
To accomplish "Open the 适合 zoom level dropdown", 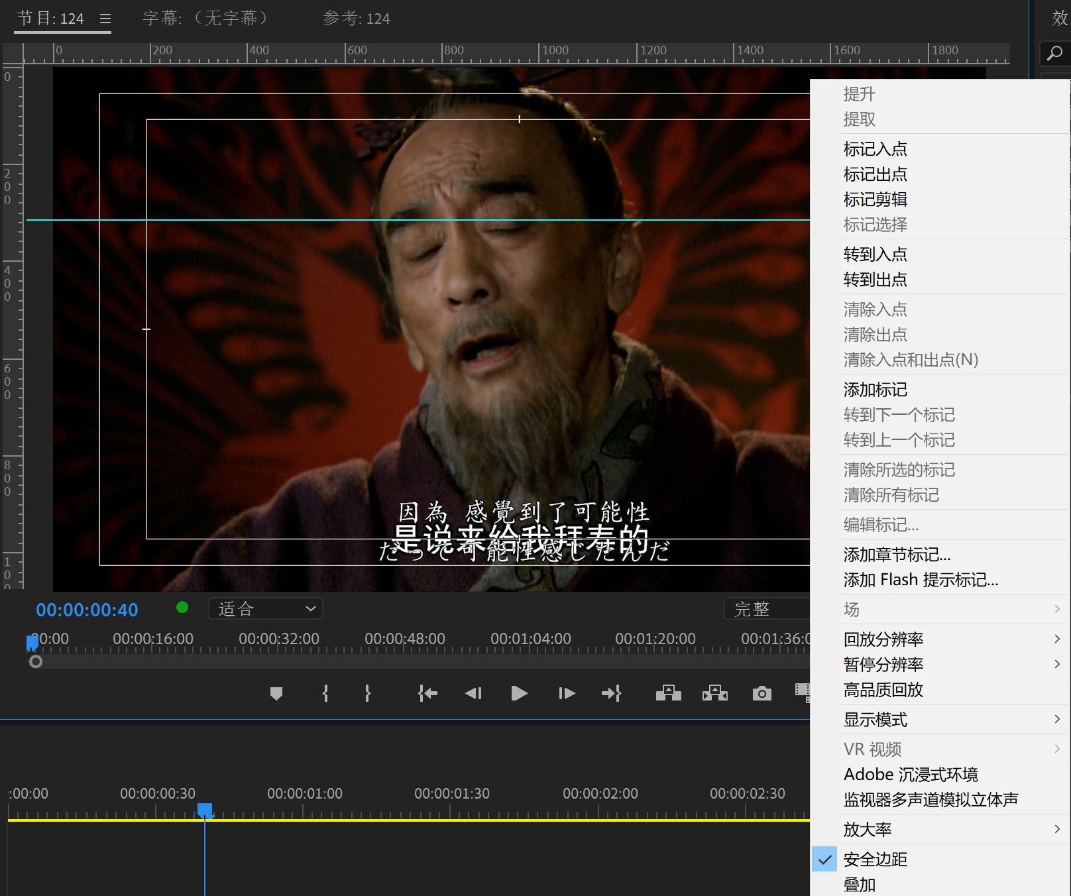I will coord(266,608).
